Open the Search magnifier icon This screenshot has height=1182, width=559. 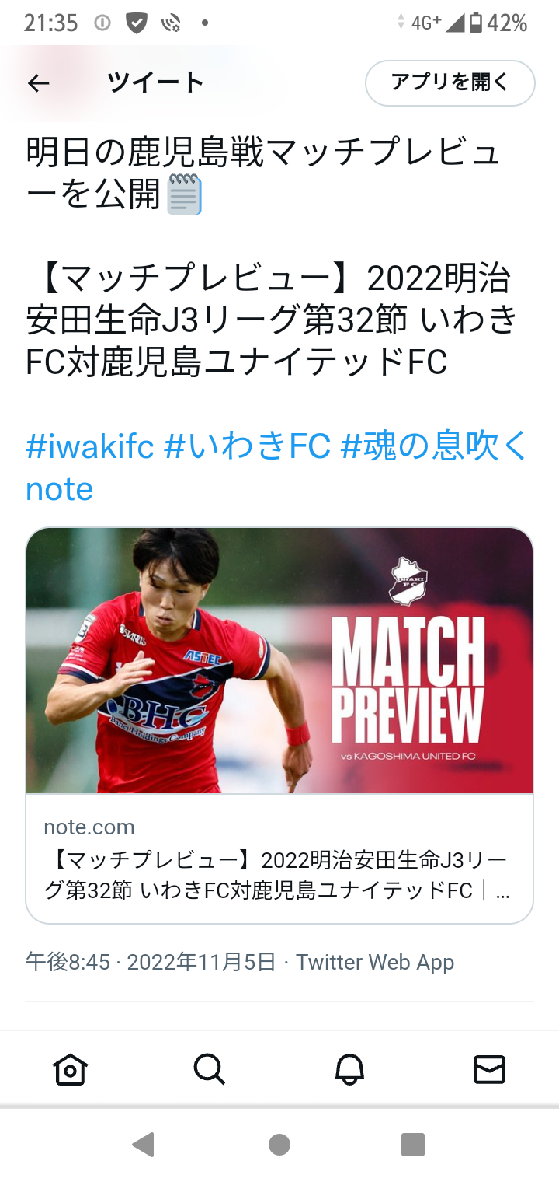tap(210, 1070)
